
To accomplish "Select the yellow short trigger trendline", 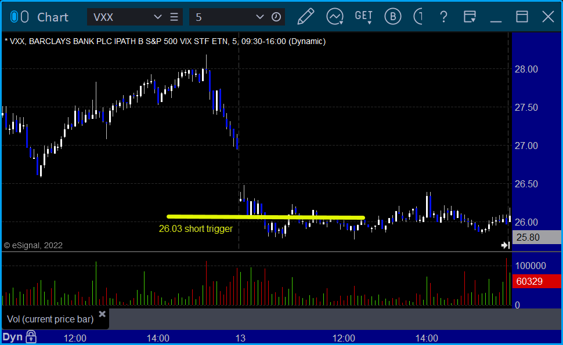I will point(266,217).
